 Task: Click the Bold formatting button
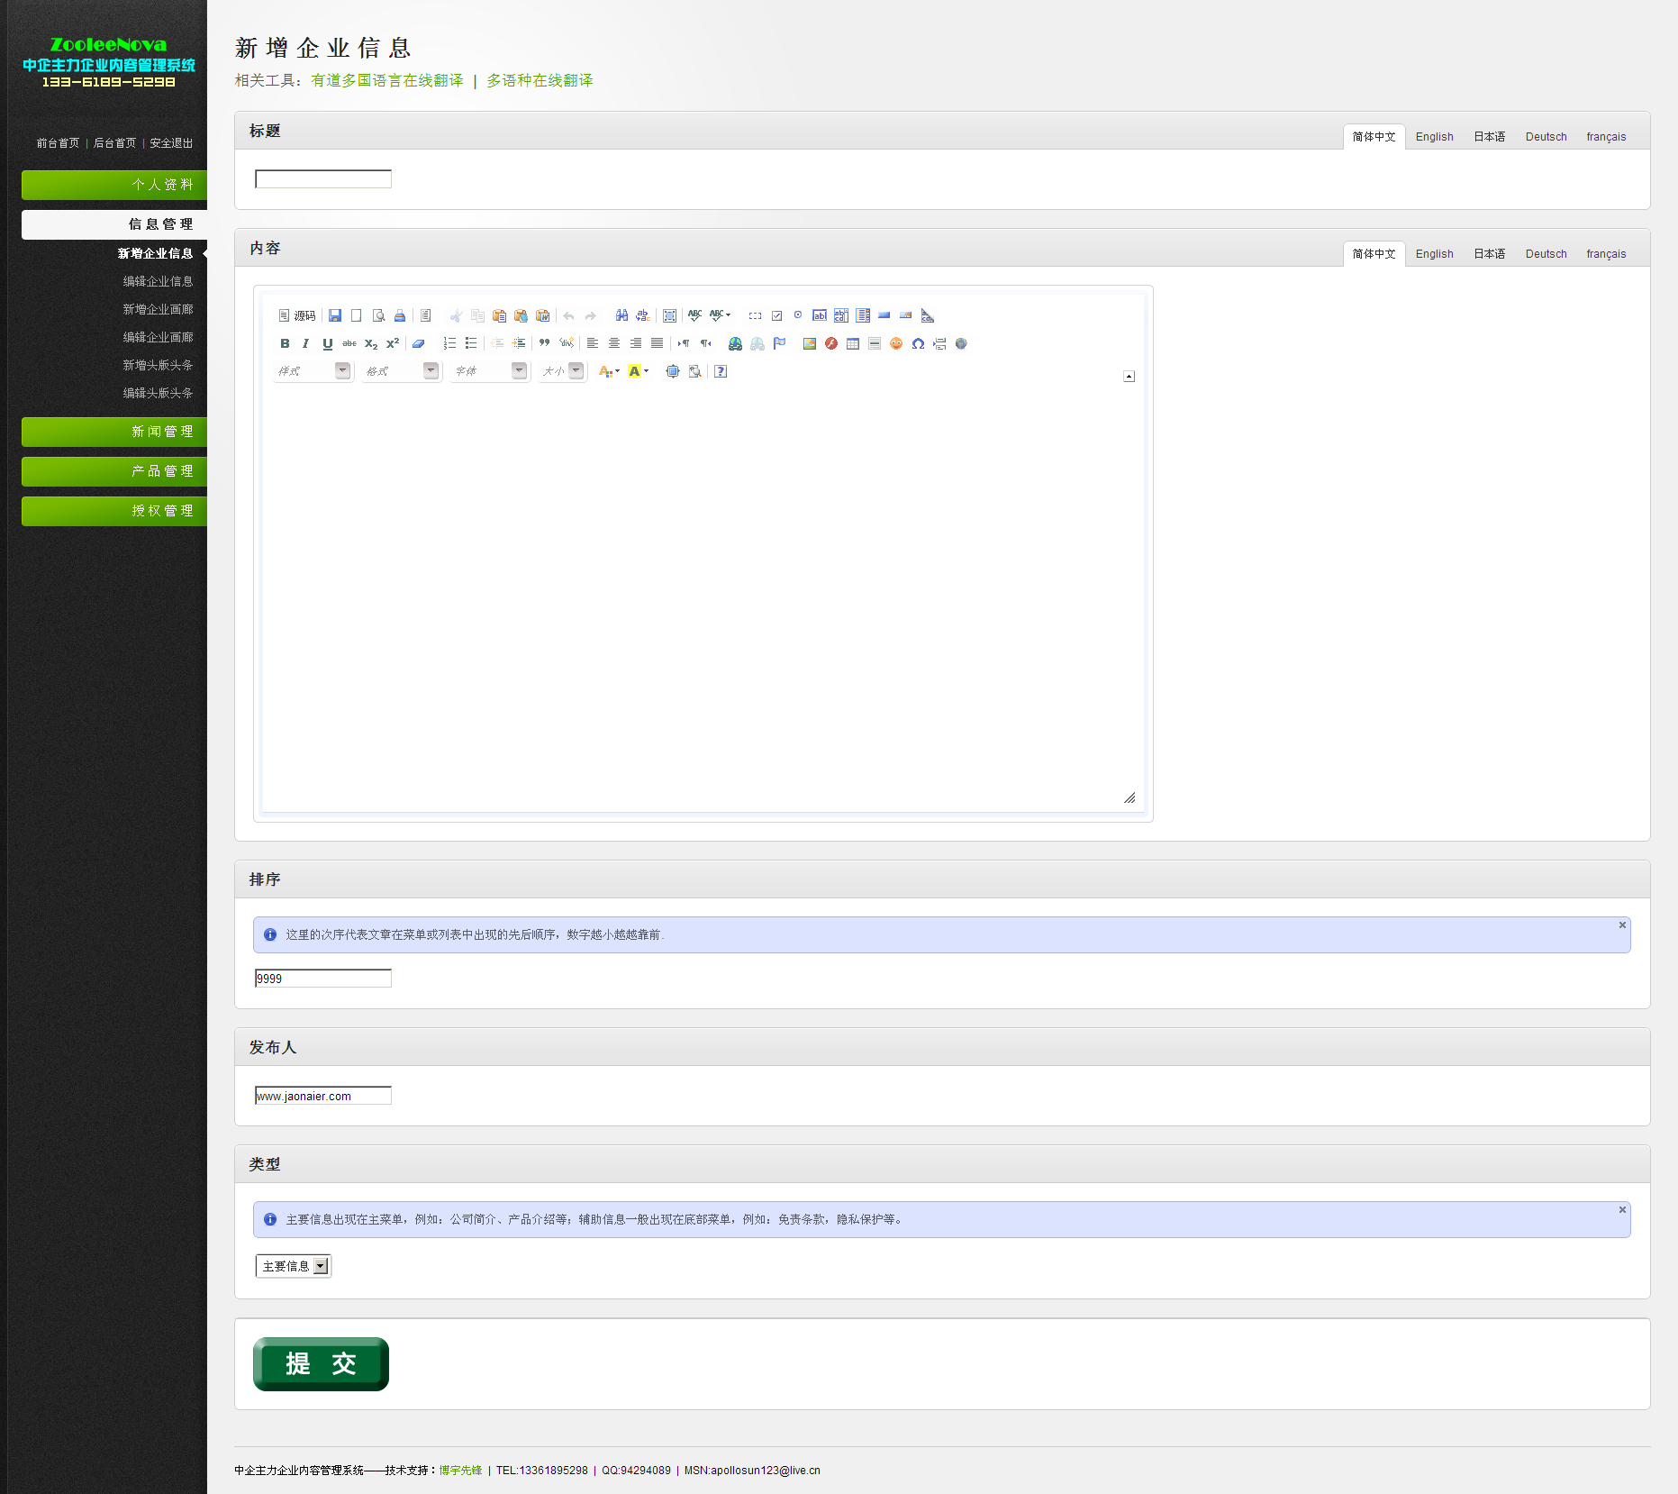pos(285,343)
